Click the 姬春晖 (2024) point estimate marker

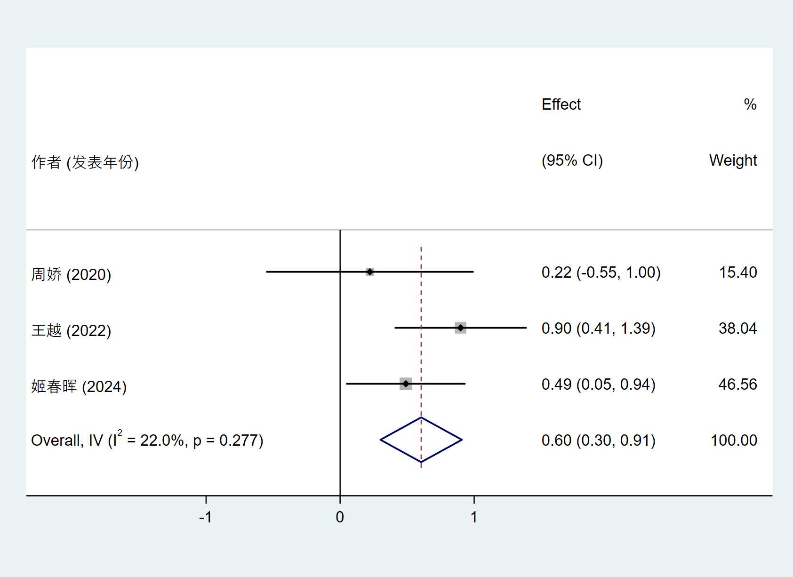[x=406, y=384]
